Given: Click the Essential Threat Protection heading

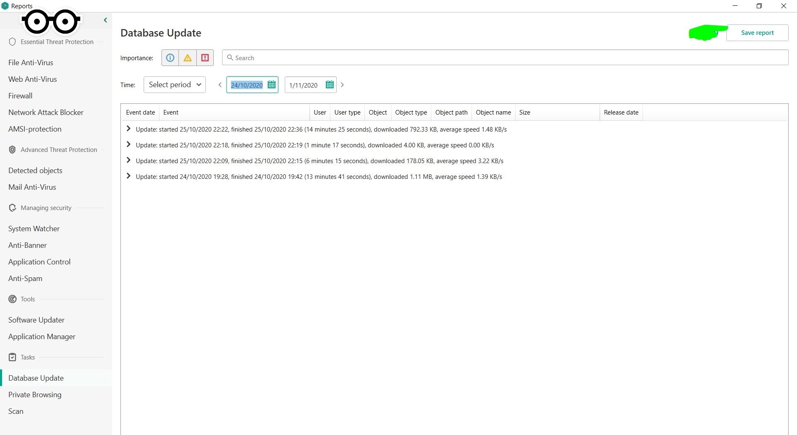Looking at the screenshot, I should pos(57,42).
